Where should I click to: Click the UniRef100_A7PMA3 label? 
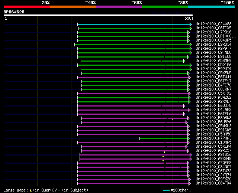point(213,138)
